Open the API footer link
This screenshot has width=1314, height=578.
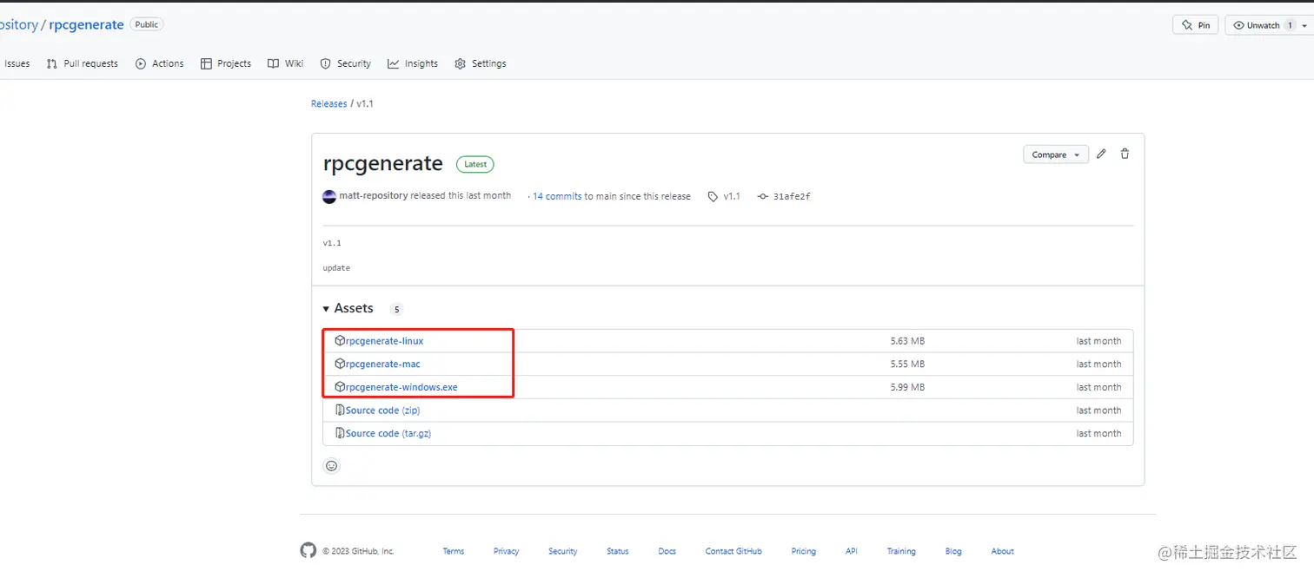click(x=852, y=551)
